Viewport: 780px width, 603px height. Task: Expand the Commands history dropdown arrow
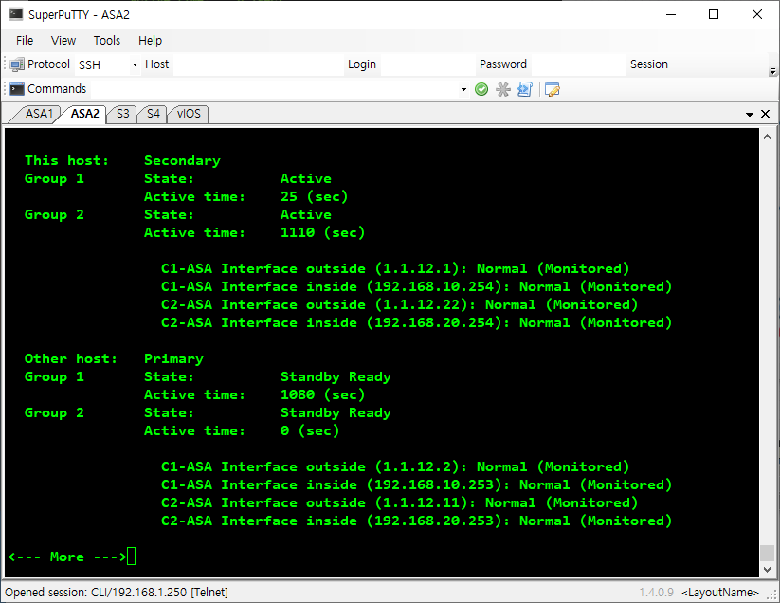463,89
